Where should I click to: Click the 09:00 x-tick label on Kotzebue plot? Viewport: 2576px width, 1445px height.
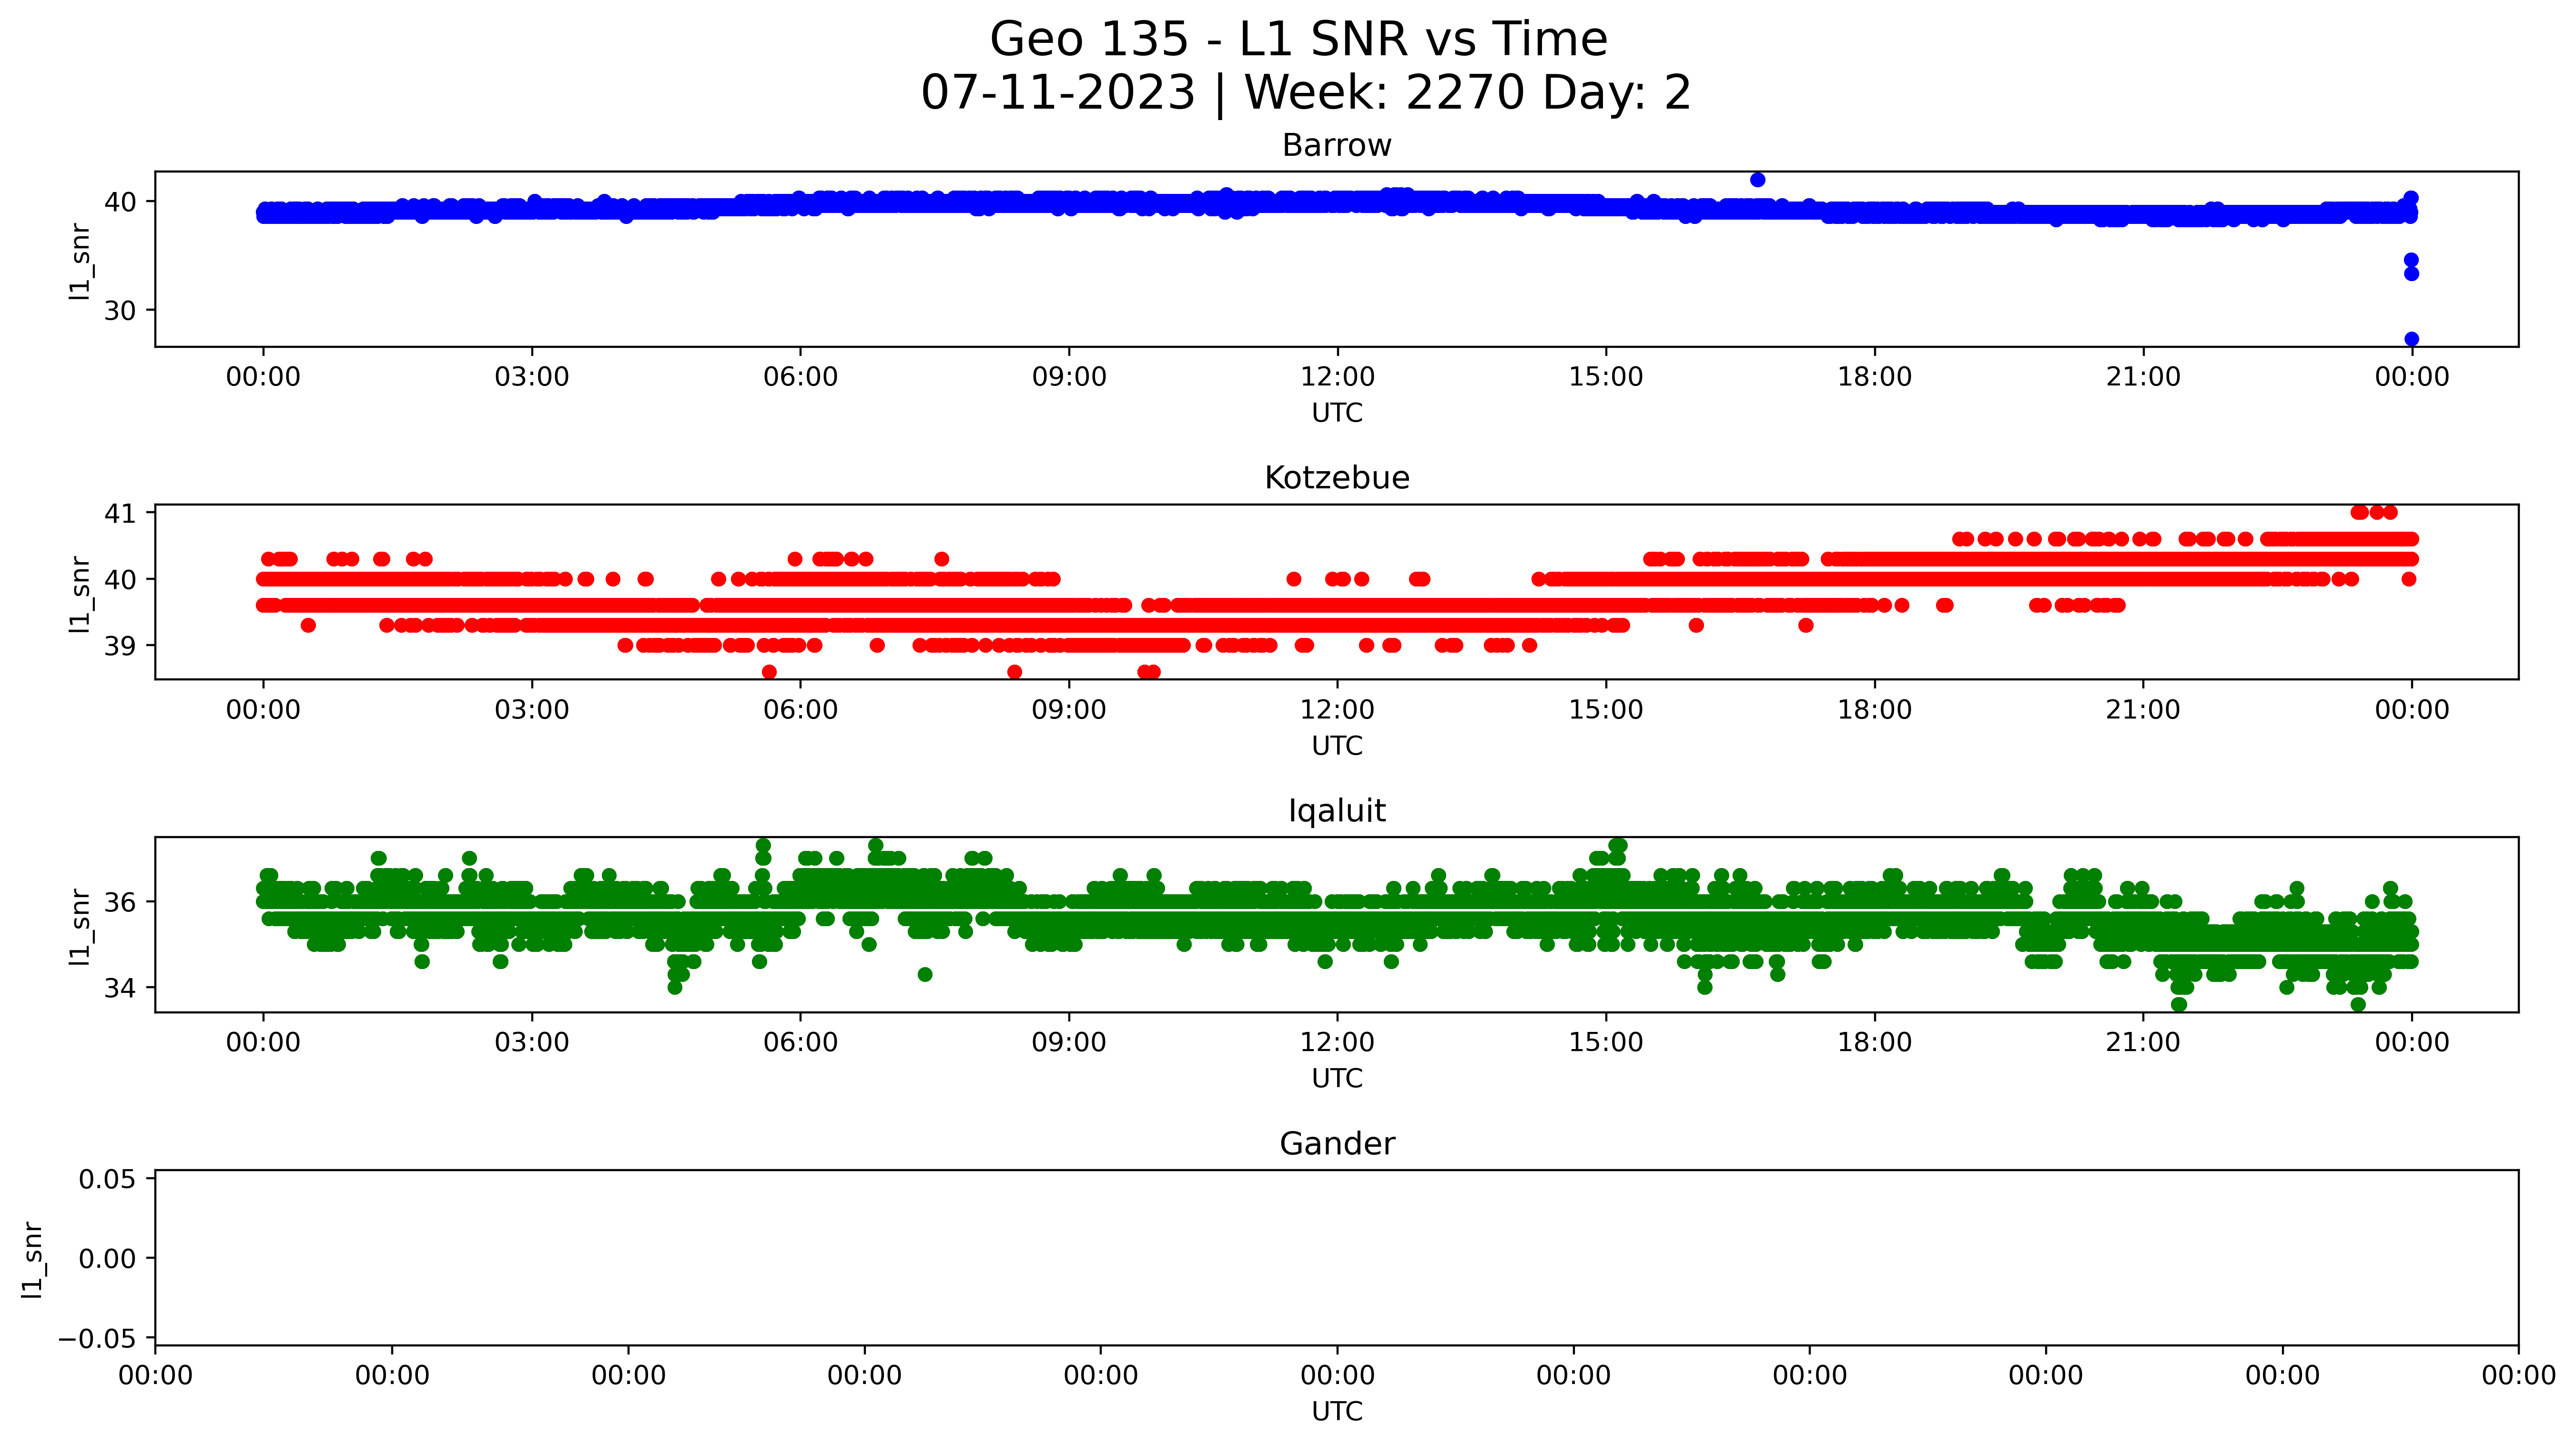point(1069,711)
